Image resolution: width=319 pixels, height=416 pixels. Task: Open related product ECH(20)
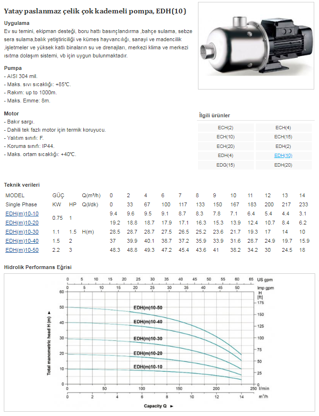[225, 146]
